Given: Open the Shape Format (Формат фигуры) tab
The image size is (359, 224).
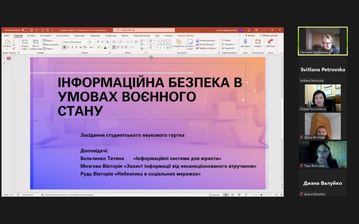Looking at the screenshot, I should click(x=186, y=36).
